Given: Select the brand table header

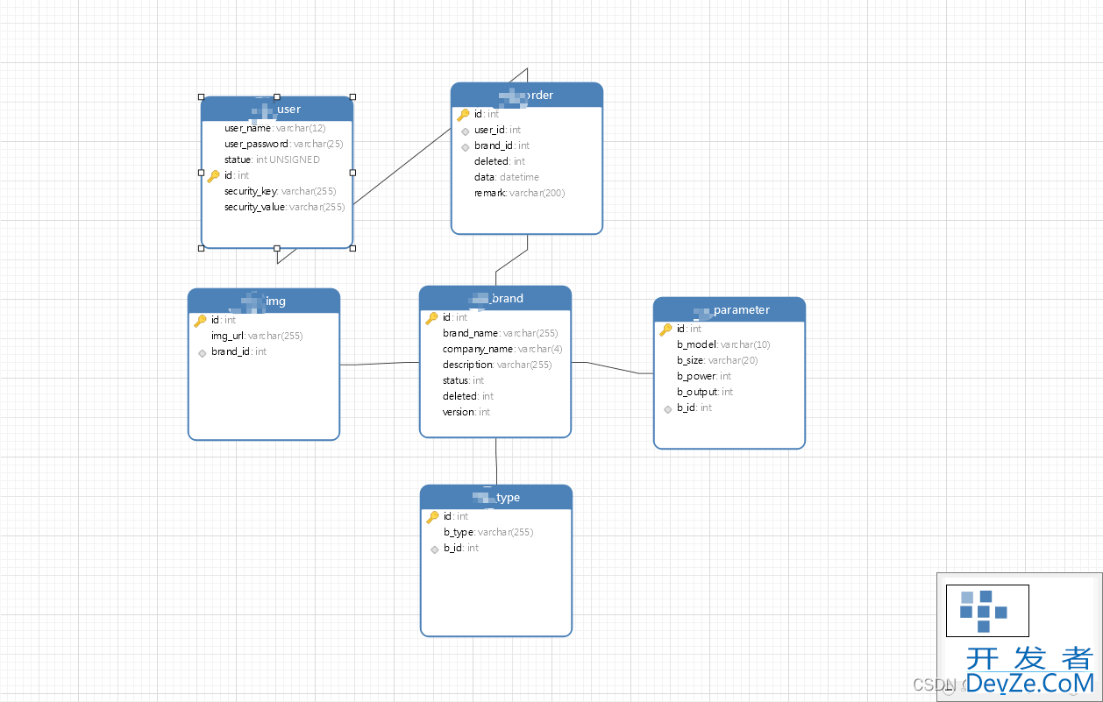Looking at the screenshot, I should point(495,298).
